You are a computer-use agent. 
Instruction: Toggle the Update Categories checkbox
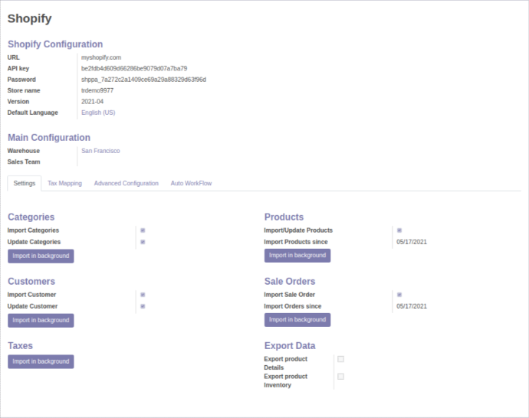pos(143,242)
